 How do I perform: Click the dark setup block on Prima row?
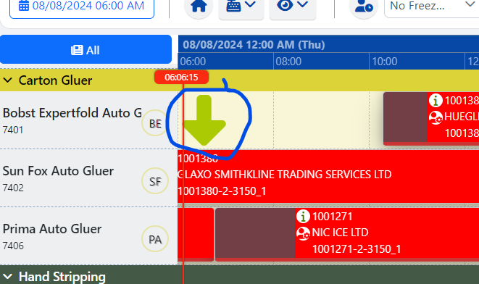255,233
